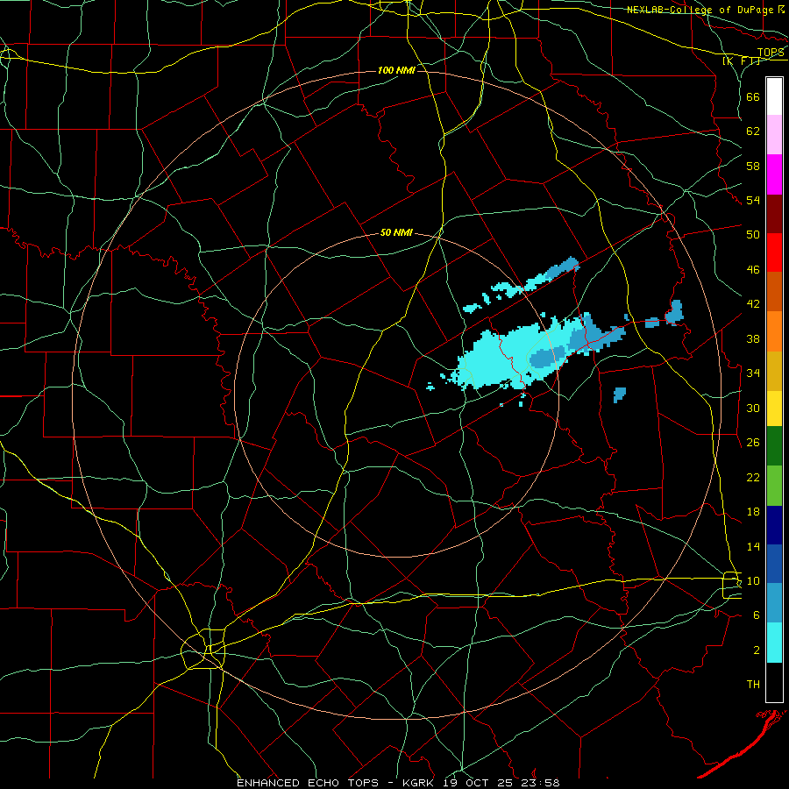Click the light green 26 kft swatch
789x789 pixels.
[774, 486]
